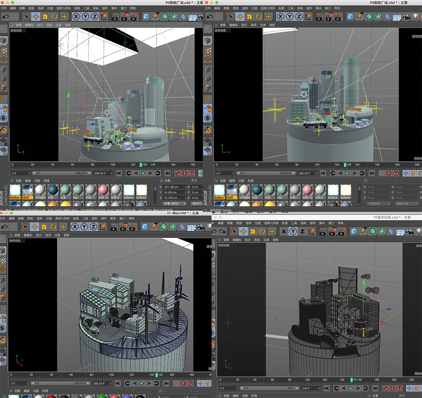Toggle X axis lock in right P4购物广场 window

point(281,17)
